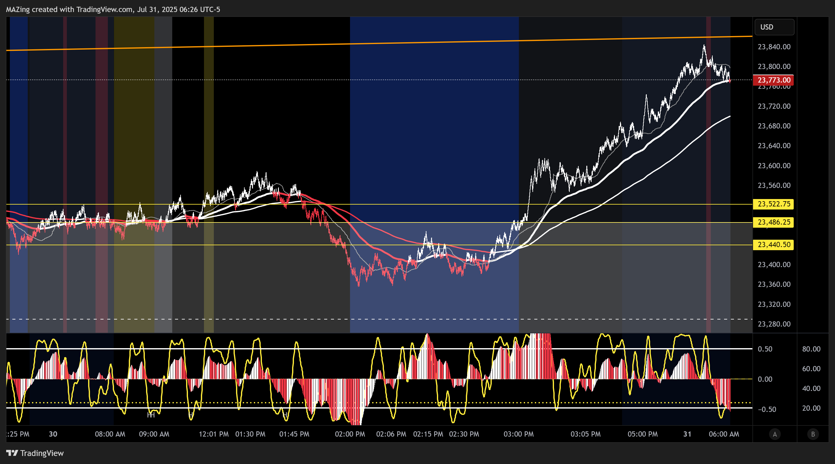Click the 12:01 PM time axis label
Screen dimensions: 835x464
pos(214,434)
